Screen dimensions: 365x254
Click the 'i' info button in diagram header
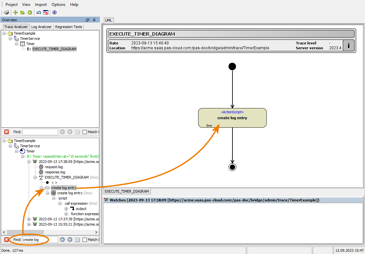coord(348,46)
